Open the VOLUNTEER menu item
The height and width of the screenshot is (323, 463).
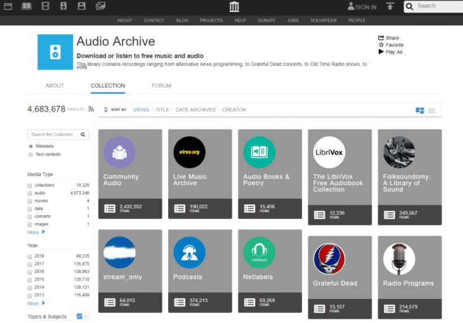coord(323,20)
